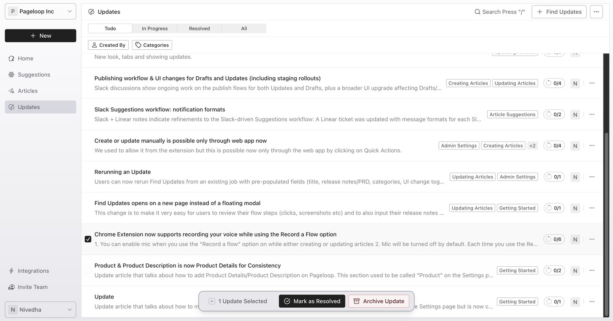This screenshot has height=321, width=613.
Task: Click Getting Started tag on Product Details row
Action: [x=517, y=270]
